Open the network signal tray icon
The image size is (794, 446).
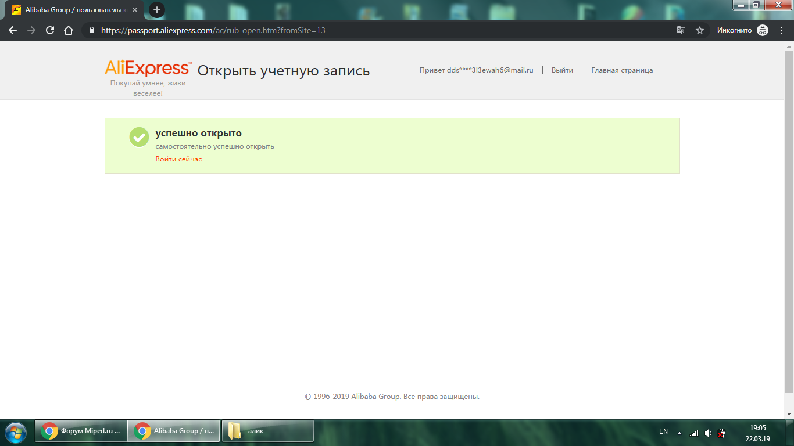694,433
